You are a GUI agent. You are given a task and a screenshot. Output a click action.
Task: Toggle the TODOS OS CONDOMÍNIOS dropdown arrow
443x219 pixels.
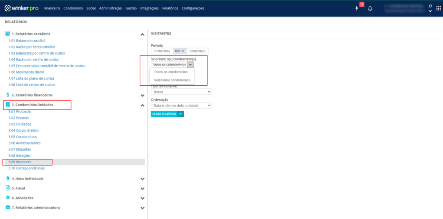191,64
